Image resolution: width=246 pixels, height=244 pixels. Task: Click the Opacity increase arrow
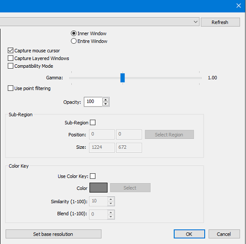click(x=105, y=100)
